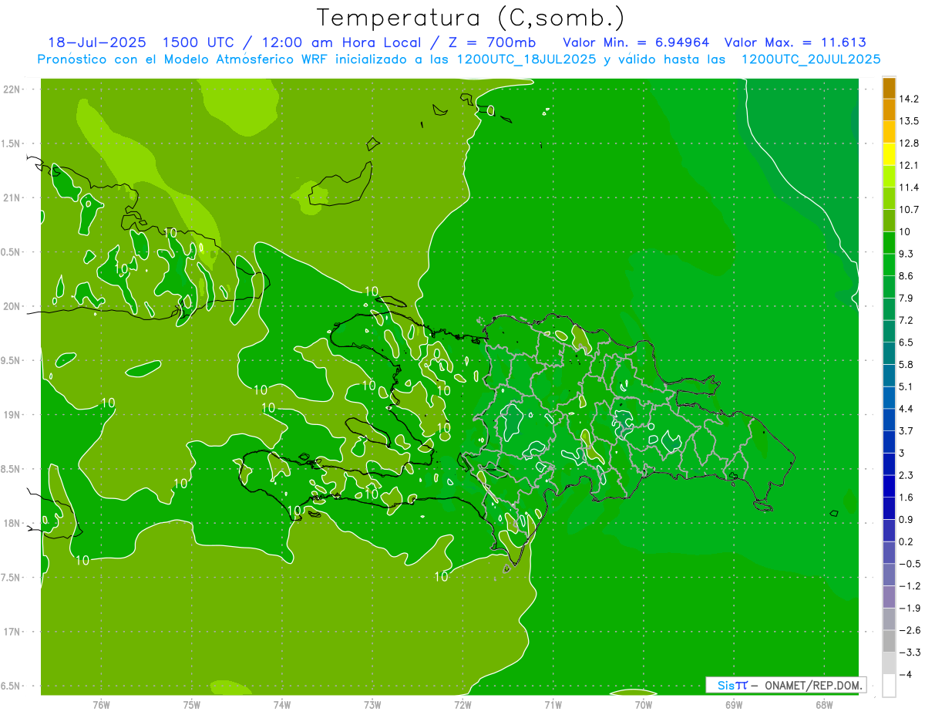Click the '9.3' legend value
This screenshot has height=715, width=925.
(906, 254)
